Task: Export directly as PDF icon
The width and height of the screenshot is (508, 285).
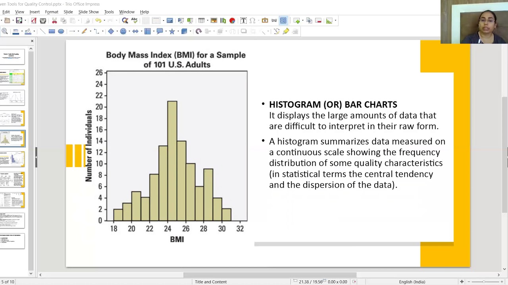Action: click(x=34, y=21)
